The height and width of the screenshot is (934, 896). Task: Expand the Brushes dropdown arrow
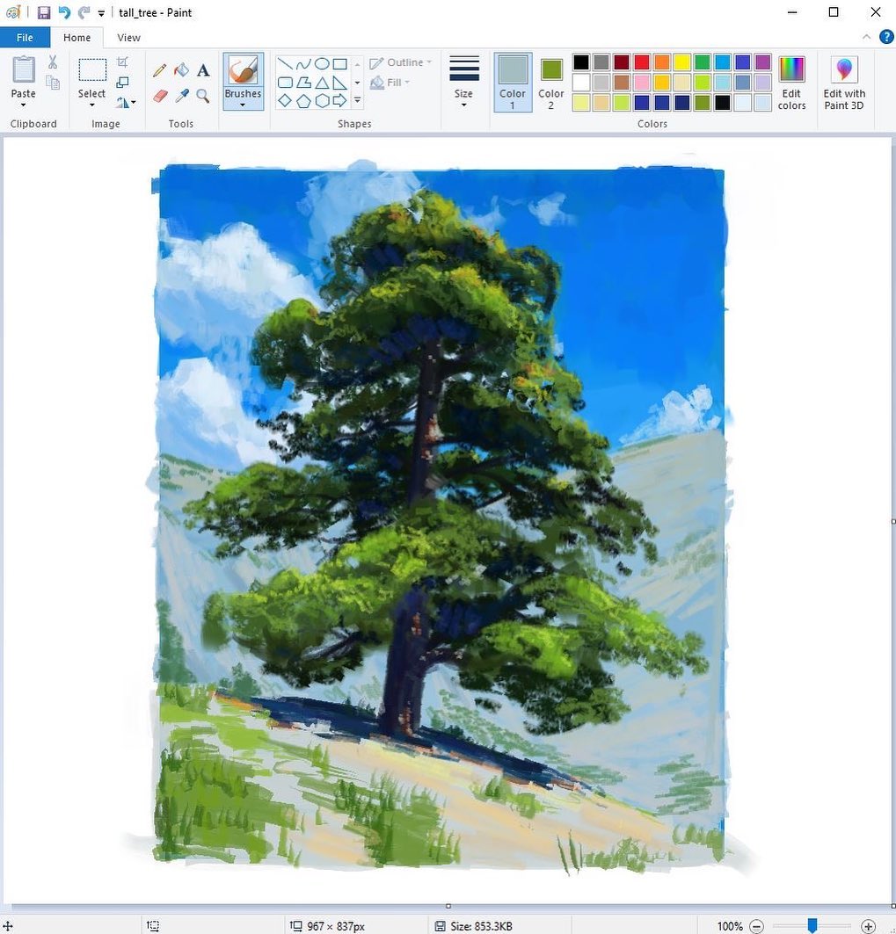tap(243, 105)
